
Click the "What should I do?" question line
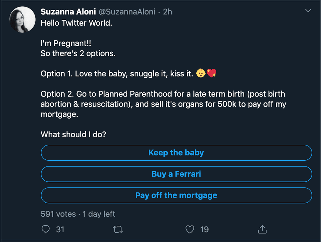[x=73, y=134]
